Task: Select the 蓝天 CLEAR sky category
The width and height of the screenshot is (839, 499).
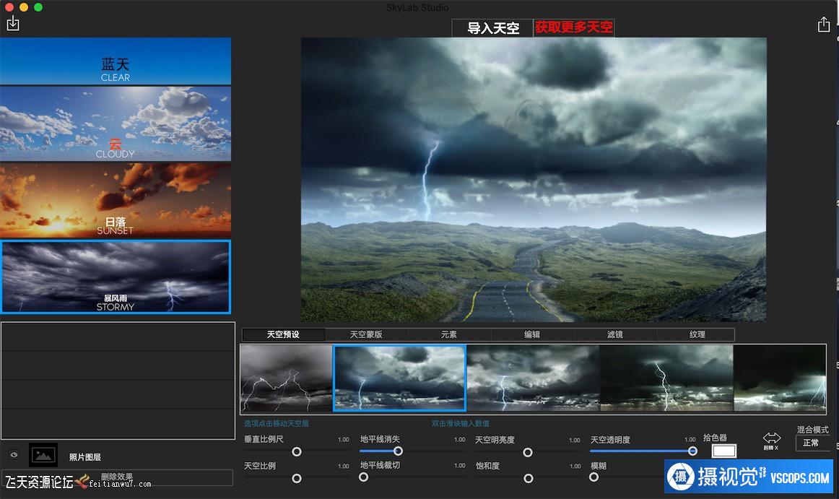Action: click(116, 62)
